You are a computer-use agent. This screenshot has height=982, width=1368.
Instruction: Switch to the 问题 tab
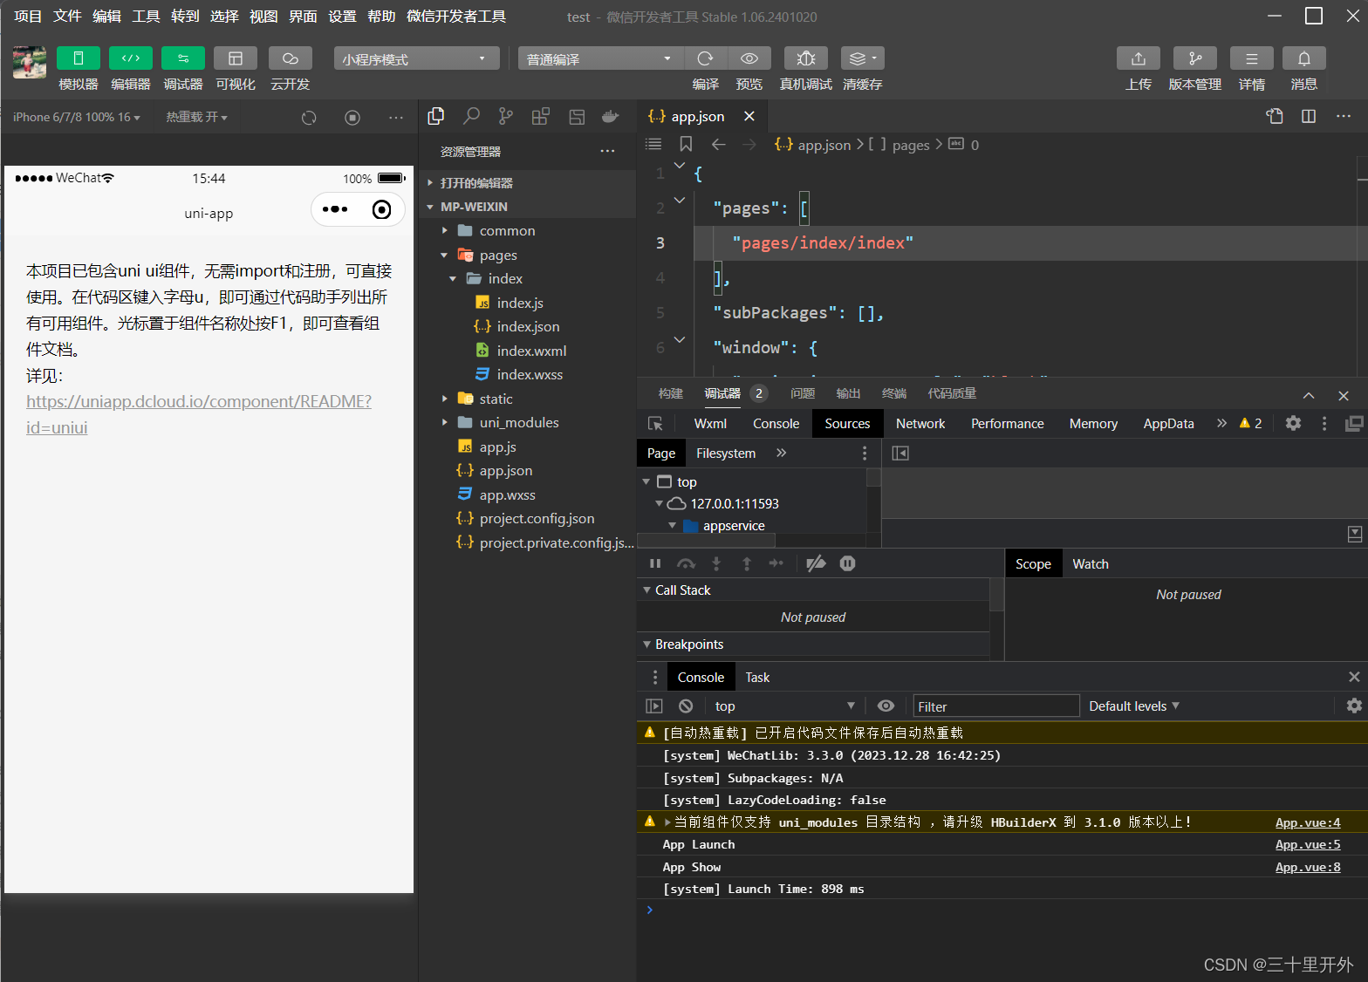[803, 393]
